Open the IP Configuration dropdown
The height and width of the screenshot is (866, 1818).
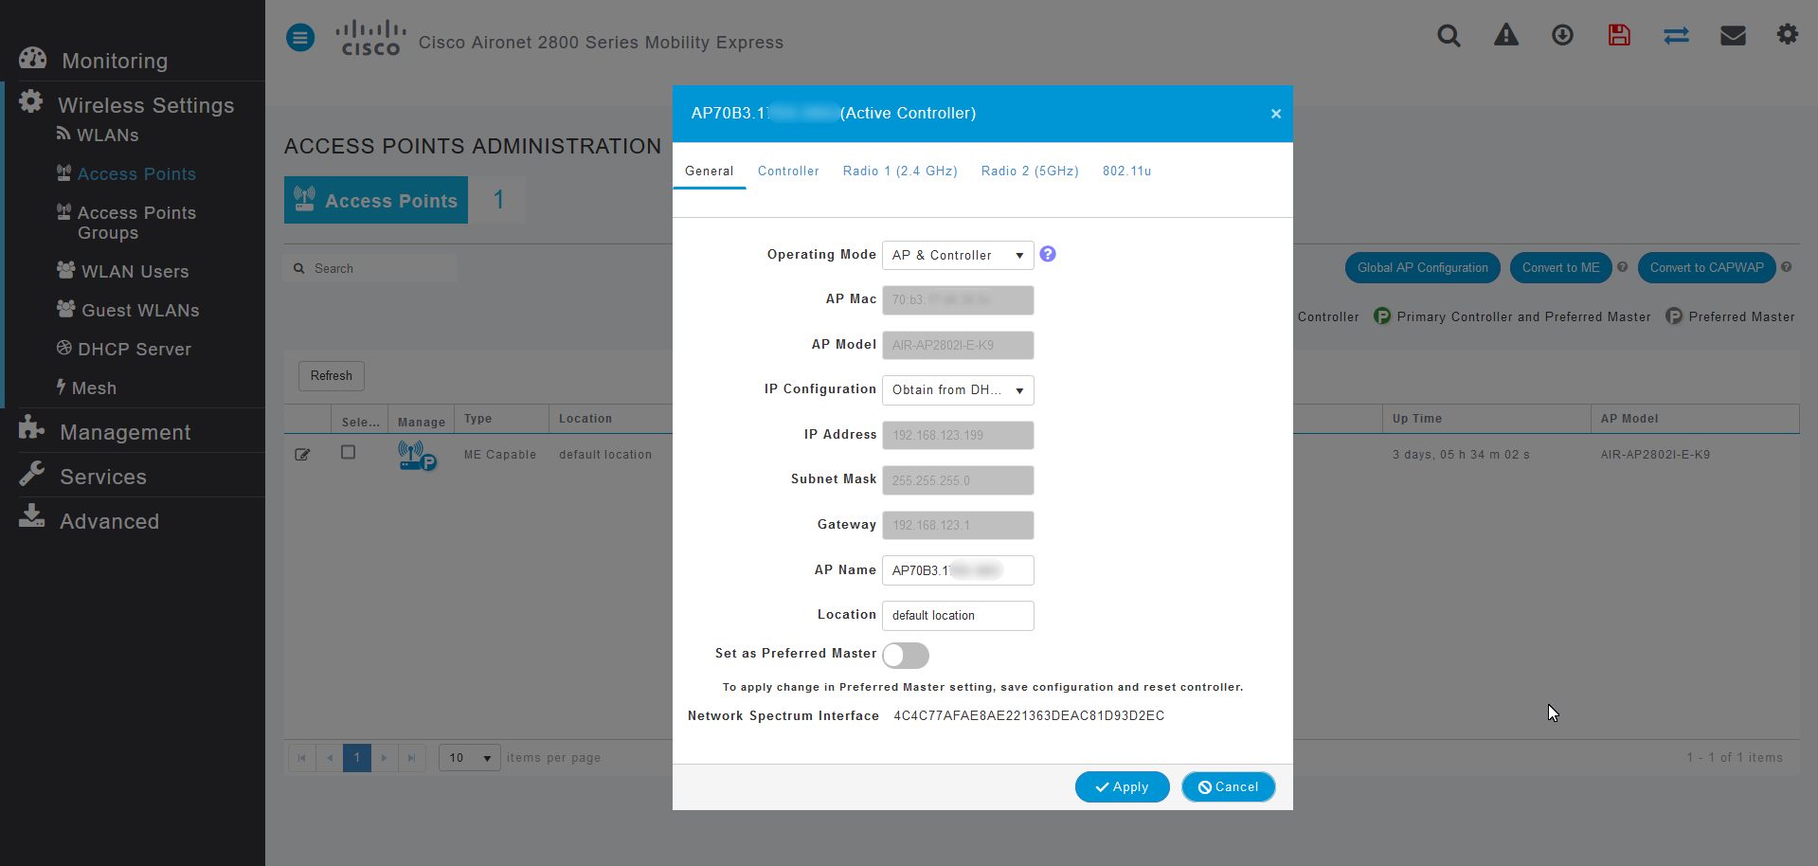tap(958, 390)
